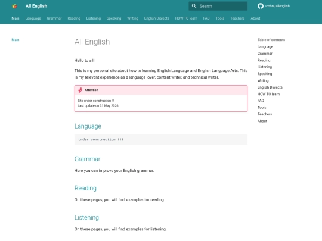Click the site logo icon in the header
Screen dimensions: 322x241
pyautogui.click(x=14, y=6)
